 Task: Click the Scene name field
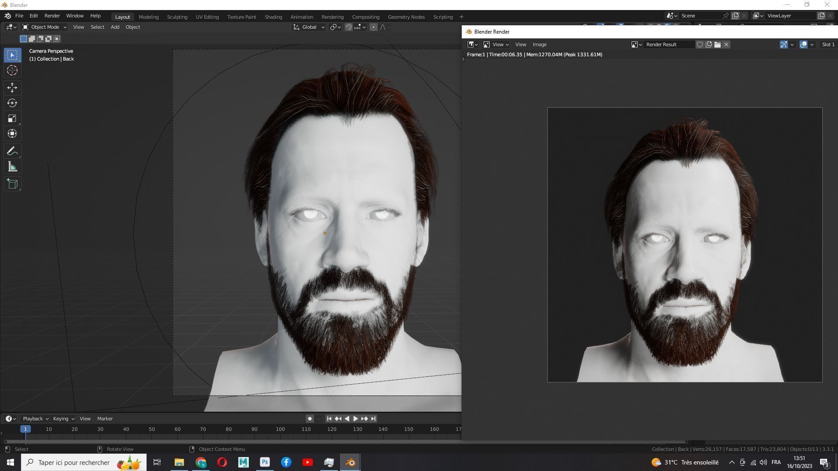(x=700, y=16)
